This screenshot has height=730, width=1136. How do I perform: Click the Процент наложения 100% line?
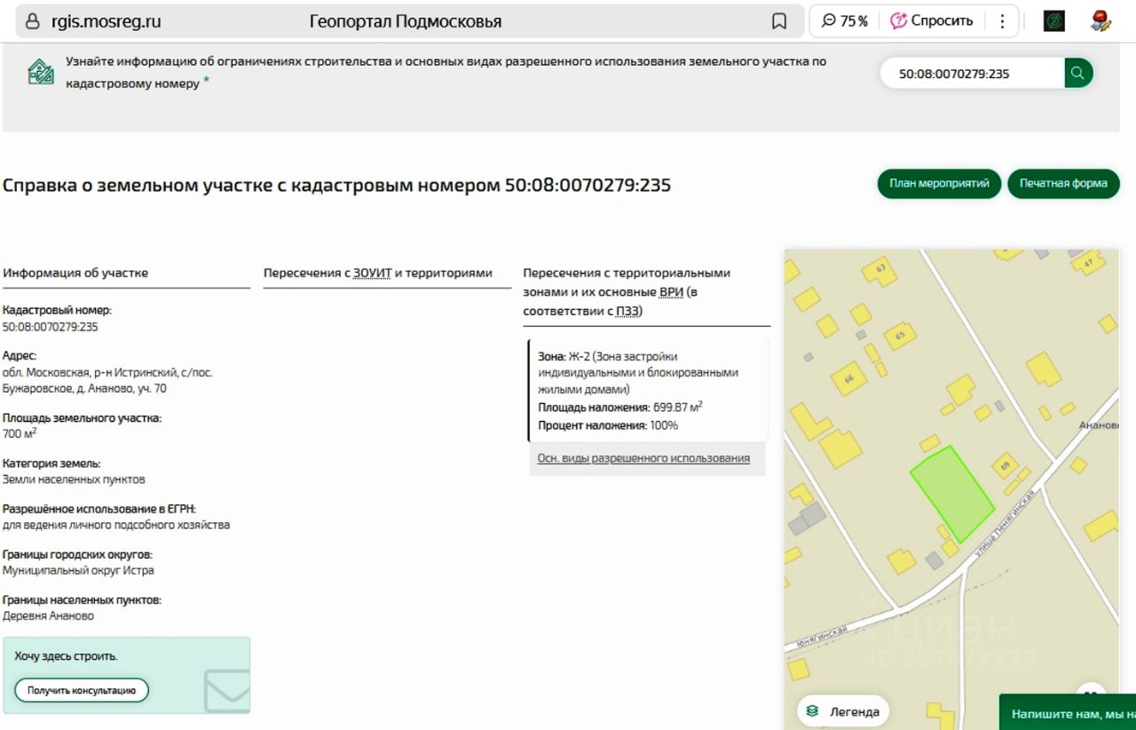click(608, 425)
